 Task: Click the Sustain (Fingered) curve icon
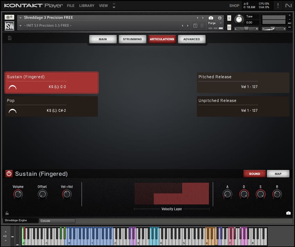[x=12, y=87]
